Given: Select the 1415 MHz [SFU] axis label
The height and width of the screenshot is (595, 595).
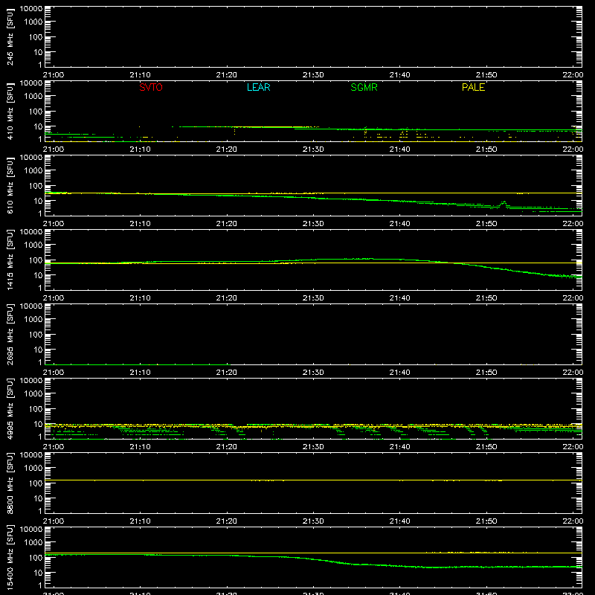Looking at the screenshot, I should coord(10,260).
